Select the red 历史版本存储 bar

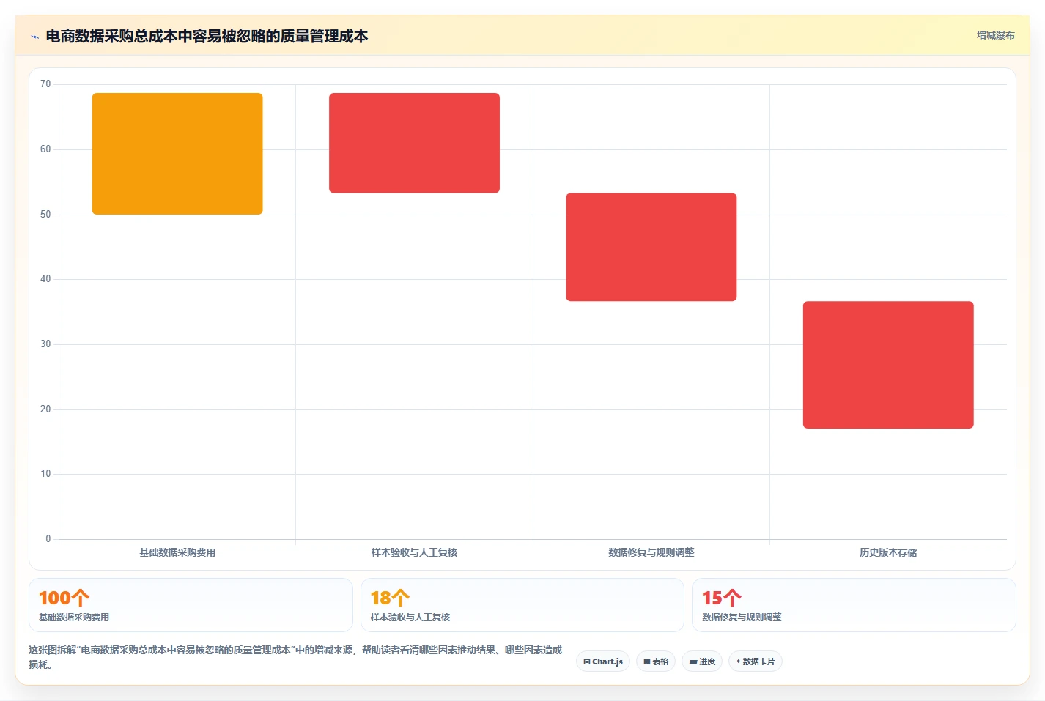pyautogui.click(x=888, y=365)
